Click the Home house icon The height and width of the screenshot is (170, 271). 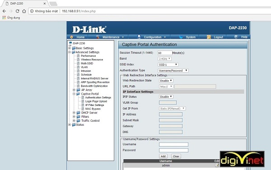click(x=71, y=37)
